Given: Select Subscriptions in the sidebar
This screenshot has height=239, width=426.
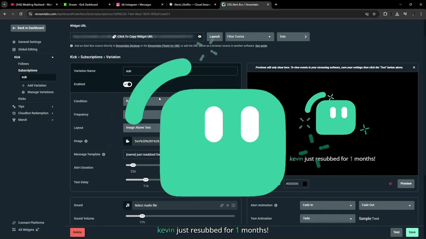Looking at the screenshot, I should pos(28,70).
